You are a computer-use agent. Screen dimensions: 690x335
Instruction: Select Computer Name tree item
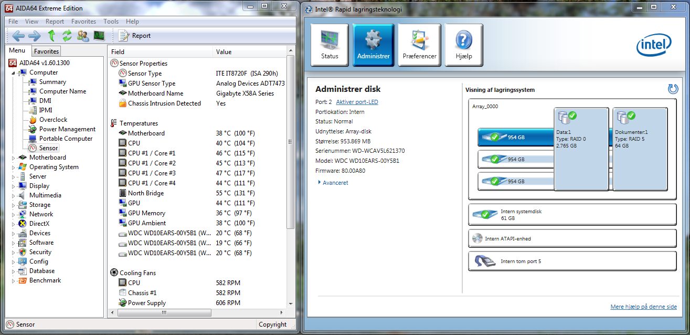tap(62, 91)
